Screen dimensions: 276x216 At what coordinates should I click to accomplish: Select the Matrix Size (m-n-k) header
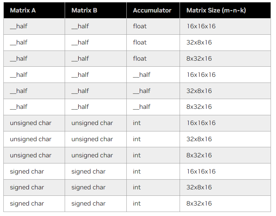pos(216,10)
